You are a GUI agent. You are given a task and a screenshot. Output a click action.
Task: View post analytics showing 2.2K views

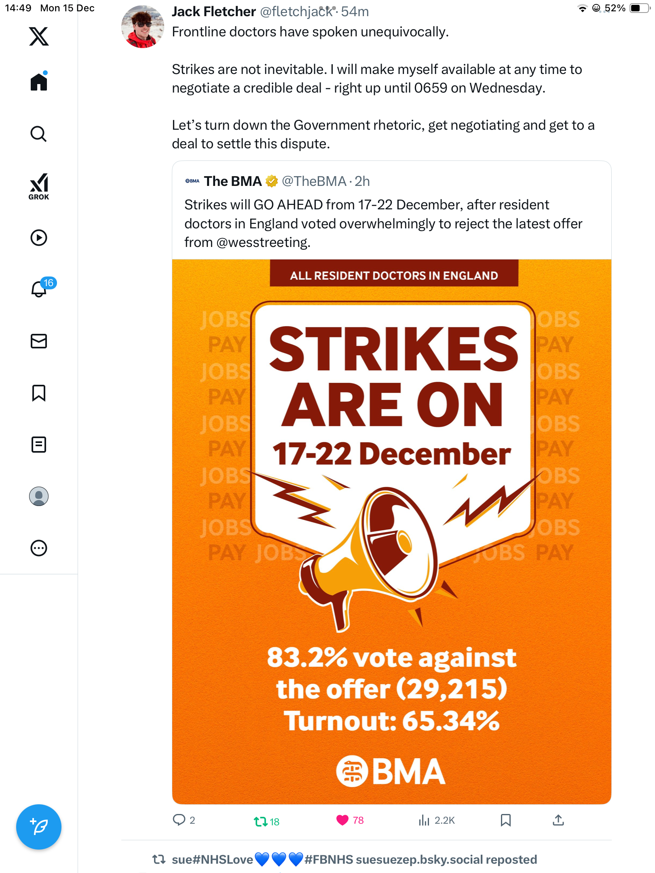pos(424,820)
